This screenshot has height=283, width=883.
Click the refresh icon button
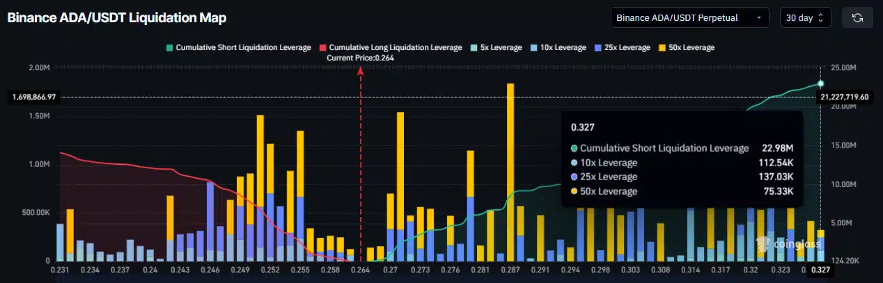[x=857, y=17]
